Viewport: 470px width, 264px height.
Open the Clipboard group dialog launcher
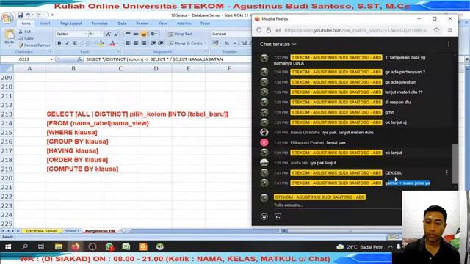tap(50, 52)
